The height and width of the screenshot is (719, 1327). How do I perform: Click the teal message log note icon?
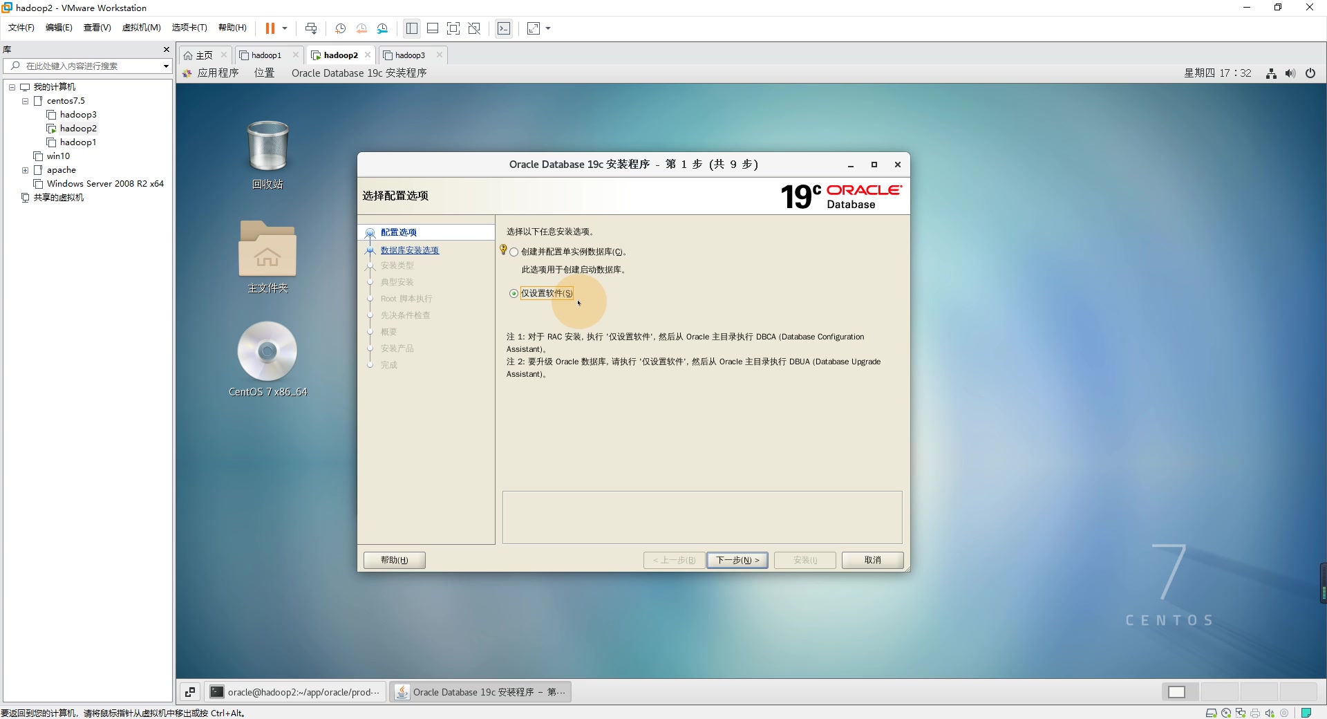coord(1306,713)
